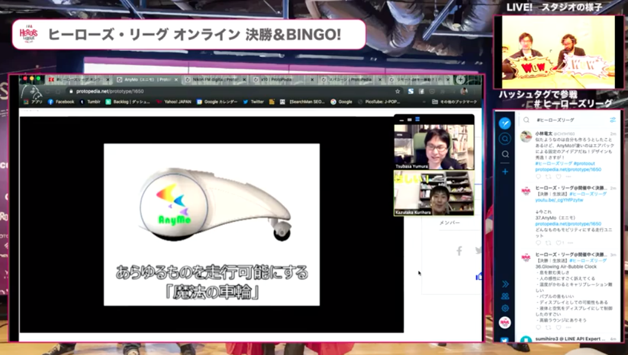Open the browser profile avatar
Viewport: 628px width, 355px height.
(464, 91)
